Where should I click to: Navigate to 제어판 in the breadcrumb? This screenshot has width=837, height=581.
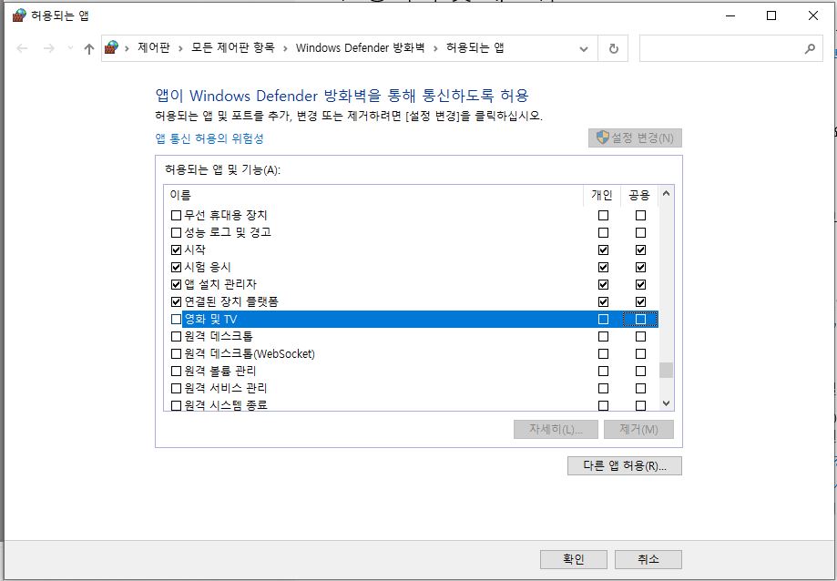pyautogui.click(x=153, y=48)
